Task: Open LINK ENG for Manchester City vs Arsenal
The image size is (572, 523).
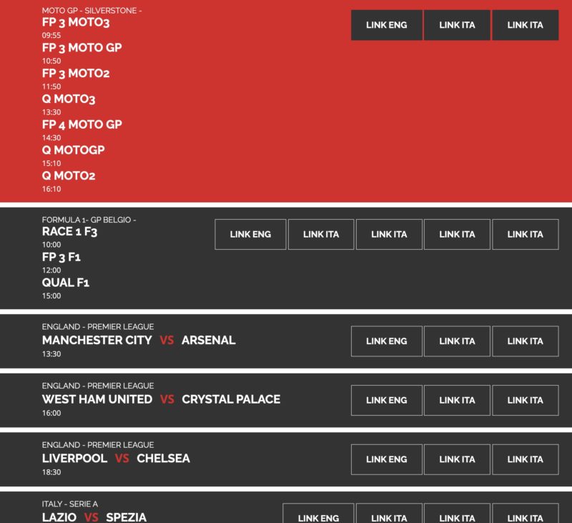Action: [x=386, y=341]
